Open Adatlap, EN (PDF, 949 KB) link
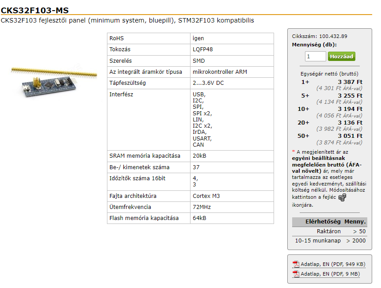Screen dimensions: 381x288 (x=333, y=264)
